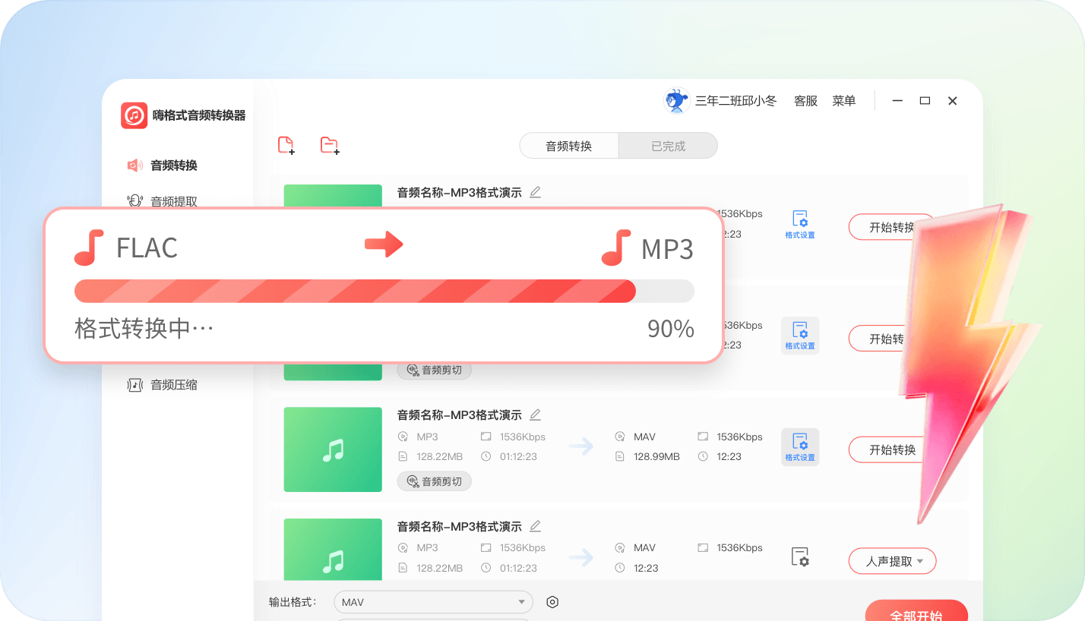Maximize the audio converter window
The image size is (1085, 621).
pyautogui.click(x=925, y=101)
